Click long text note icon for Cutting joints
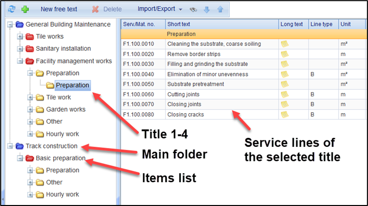This screenshot has width=368, height=206. click(x=284, y=94)
